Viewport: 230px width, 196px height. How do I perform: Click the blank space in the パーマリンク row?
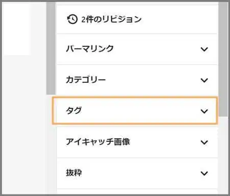157,49
